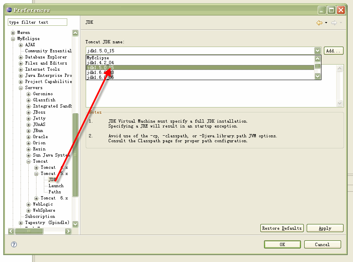Image resolution: width=353 pixels, height=262 pixels.
Task: Select Java Enterprise Projects tree item
Action: pos(48,76)
